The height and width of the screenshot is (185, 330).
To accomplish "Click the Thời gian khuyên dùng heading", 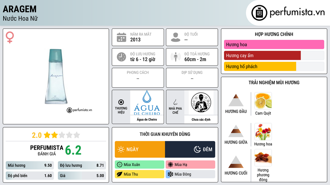I will click(165, 134).
